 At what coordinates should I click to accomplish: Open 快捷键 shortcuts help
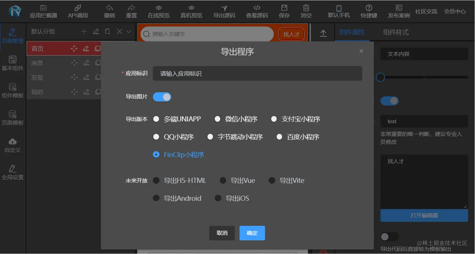click(369, 11)
